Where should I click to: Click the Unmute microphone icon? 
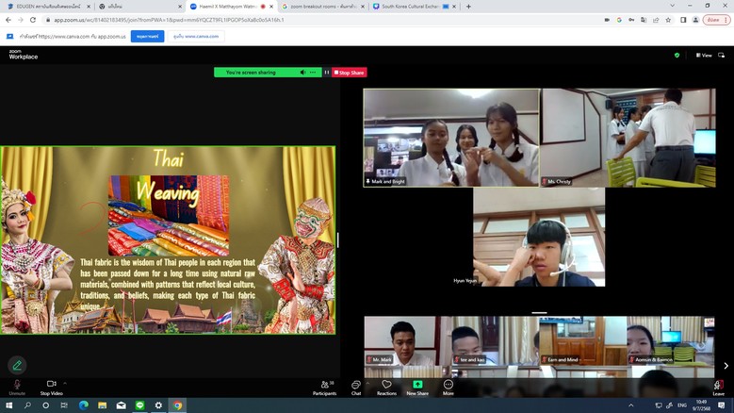(x=16, y=385)
